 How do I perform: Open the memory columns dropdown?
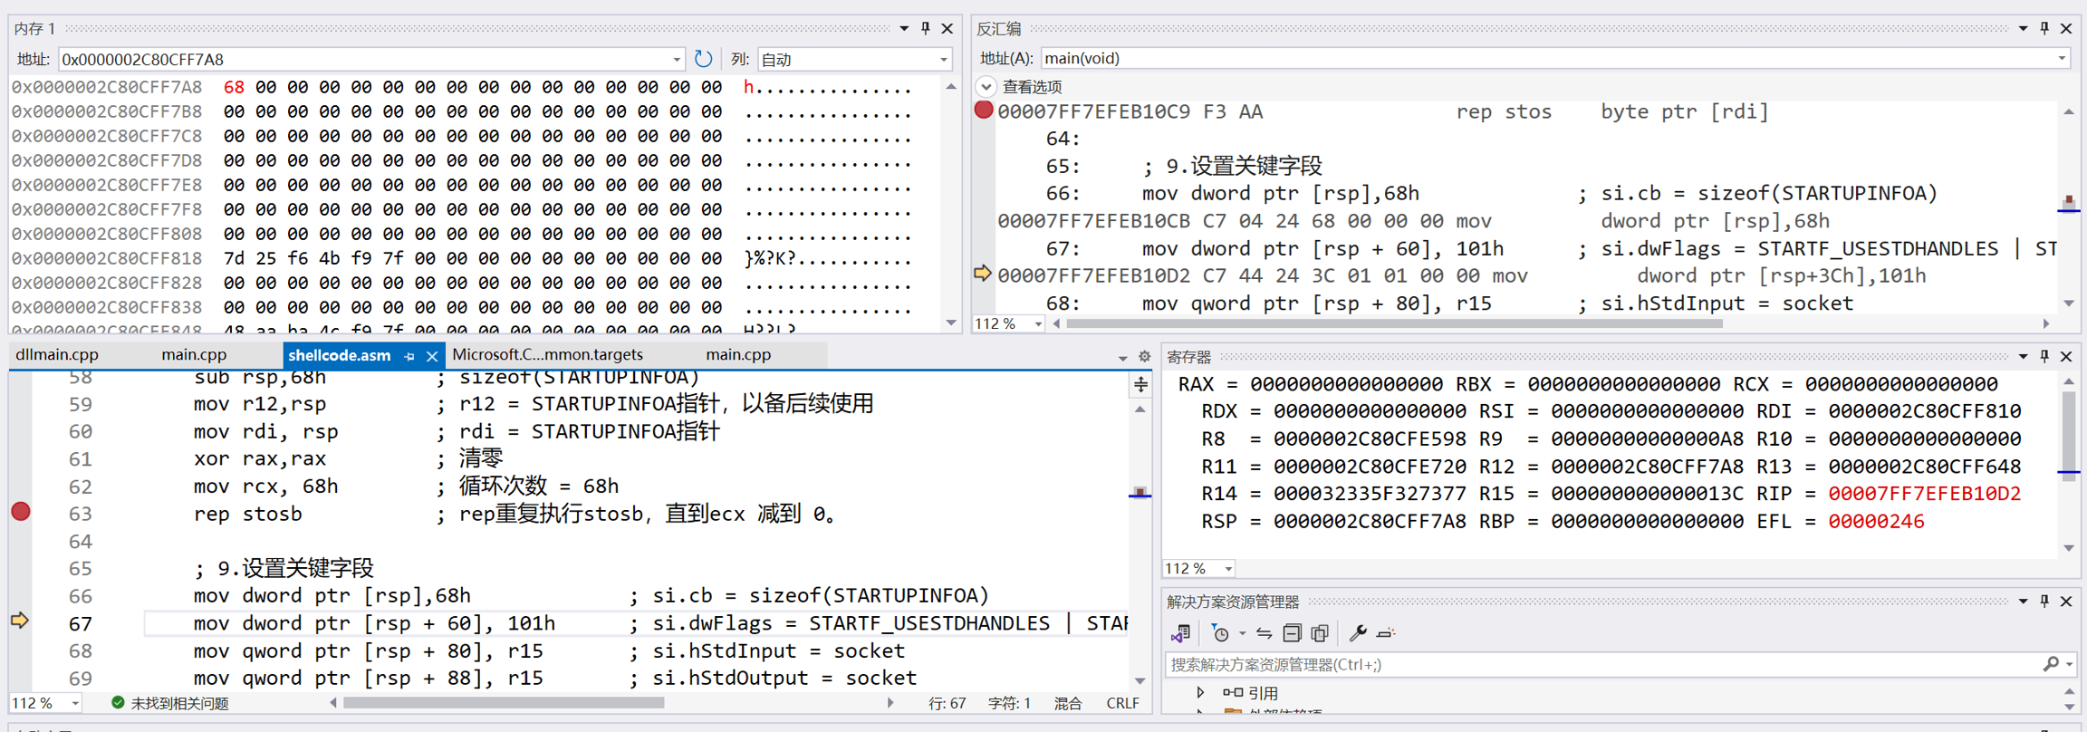(943, 60)
